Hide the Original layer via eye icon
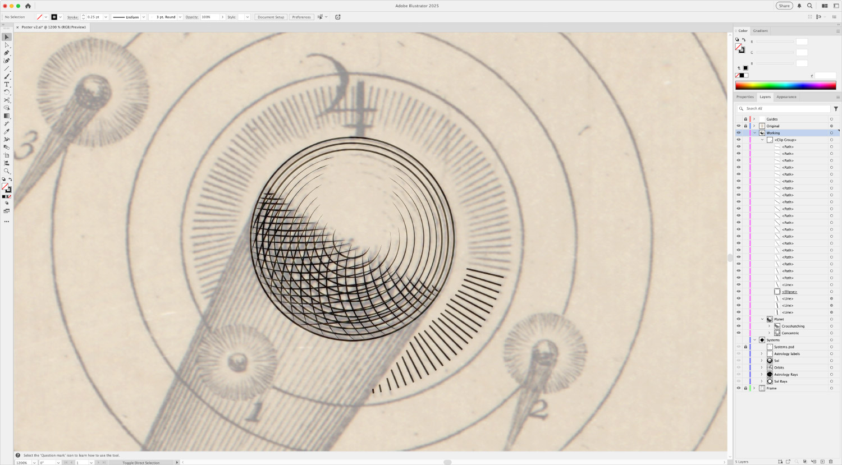This screenshot has height=465, width=842. point(739,126)
